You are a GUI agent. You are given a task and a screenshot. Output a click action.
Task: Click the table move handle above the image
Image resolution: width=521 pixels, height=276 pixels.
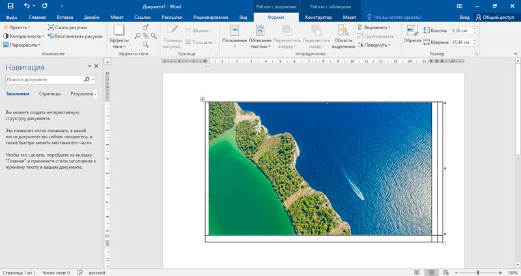click(203, 99)
